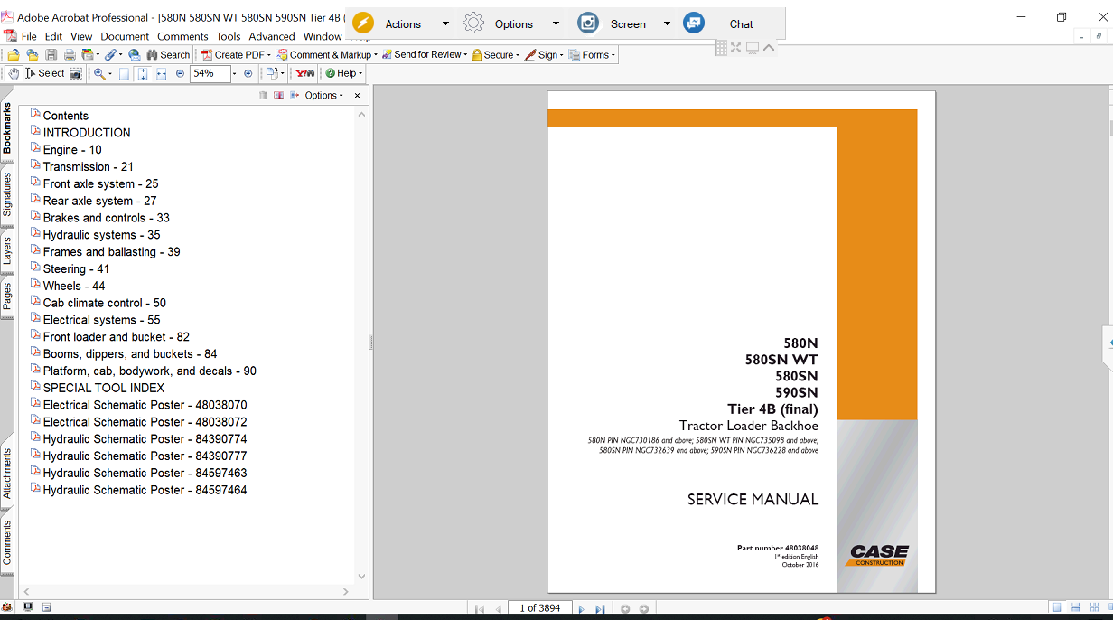Click the Print icon
The image size is (1113, 620).
point(70,55)
